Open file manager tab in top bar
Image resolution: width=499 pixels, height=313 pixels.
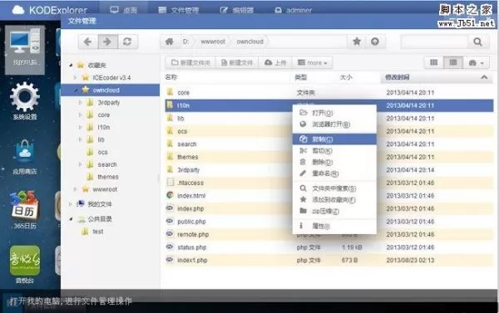pos(178,10)
